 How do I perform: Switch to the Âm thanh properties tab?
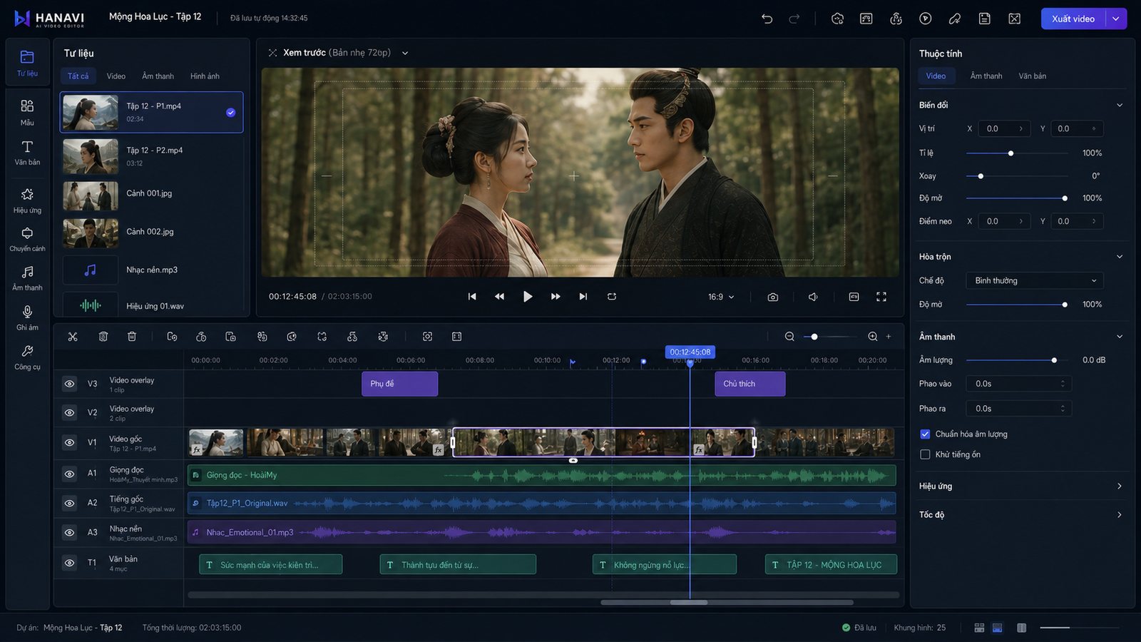(986, 76)
